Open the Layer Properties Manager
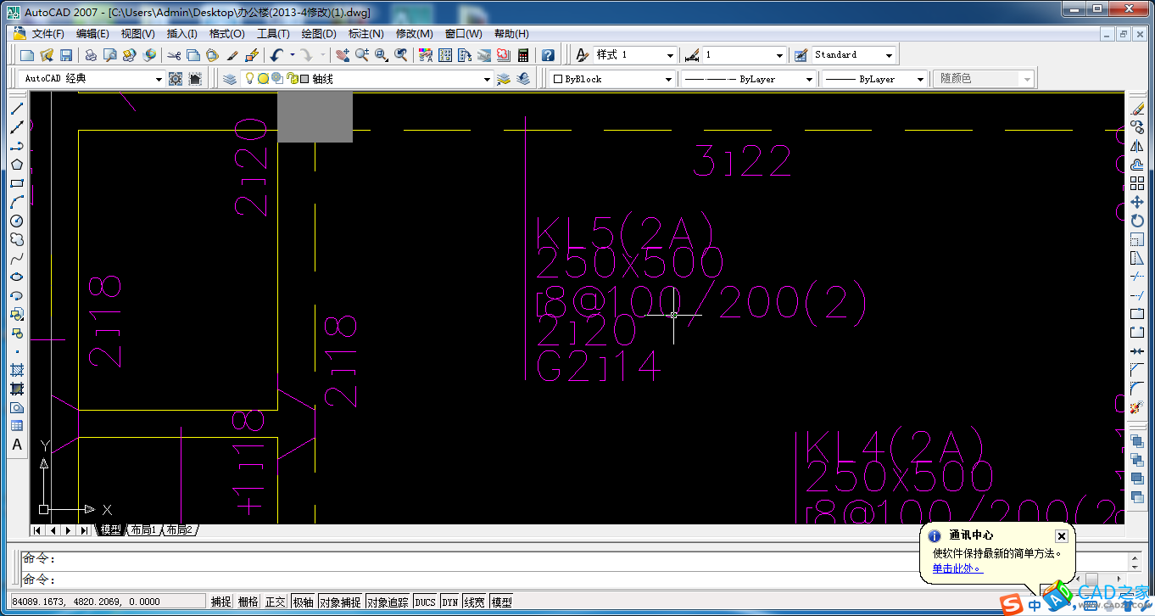The height and width of the screenshot is (616, 1155). [230, 79]
